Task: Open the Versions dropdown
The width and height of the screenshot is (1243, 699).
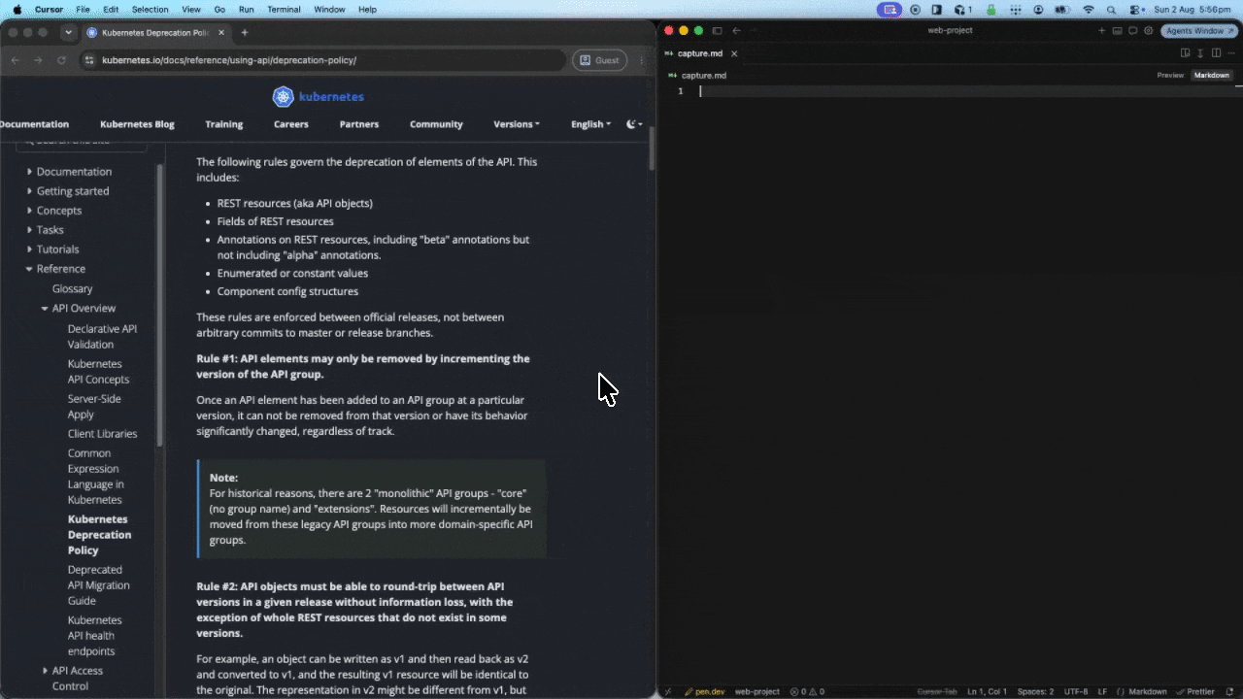Action: pos(517,124)
